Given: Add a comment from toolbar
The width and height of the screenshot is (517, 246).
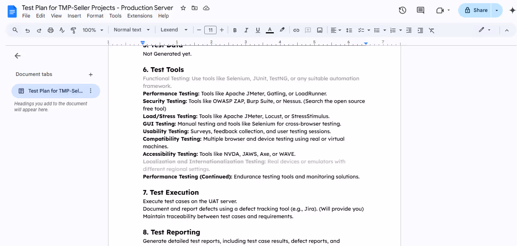Looking at the screenshot, I should tap(308, 30).
